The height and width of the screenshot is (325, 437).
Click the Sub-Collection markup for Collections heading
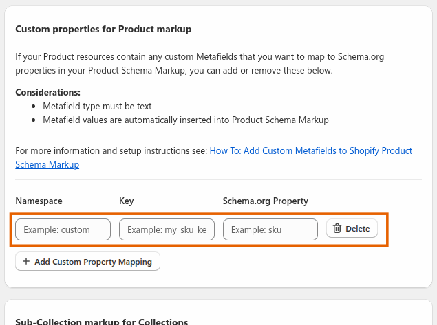coord(102,321)
